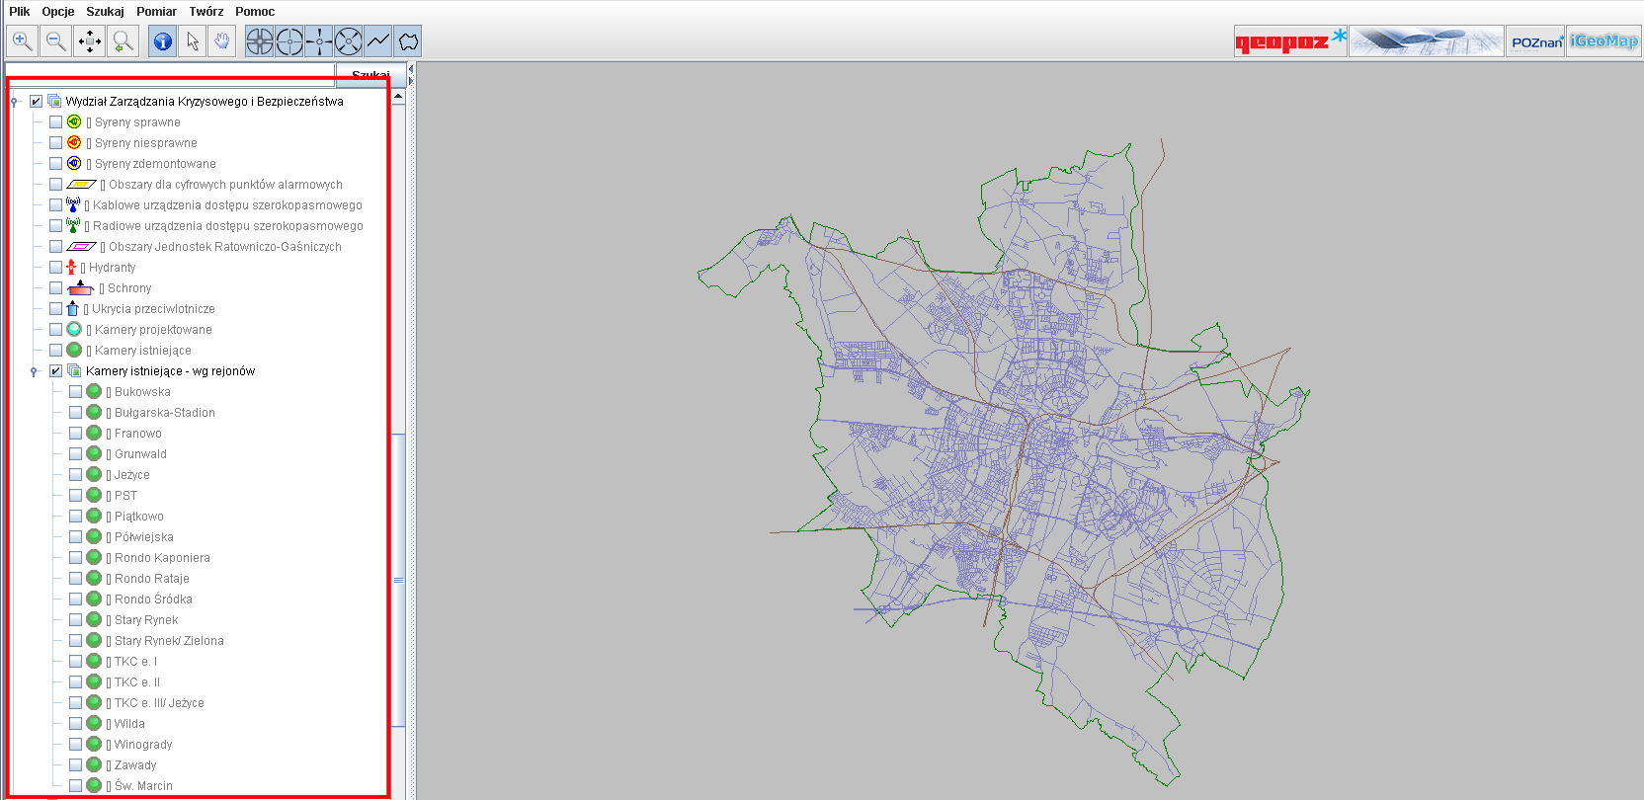Viewport: 1644px width, 800px height.
Task: Click the layer search text field
Action: click(170, 71)
